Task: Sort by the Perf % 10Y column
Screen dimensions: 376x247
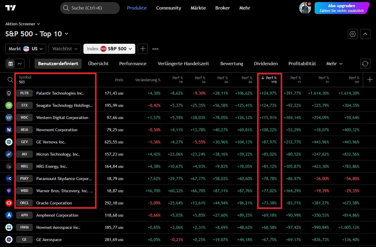Action: pos(354,79)
